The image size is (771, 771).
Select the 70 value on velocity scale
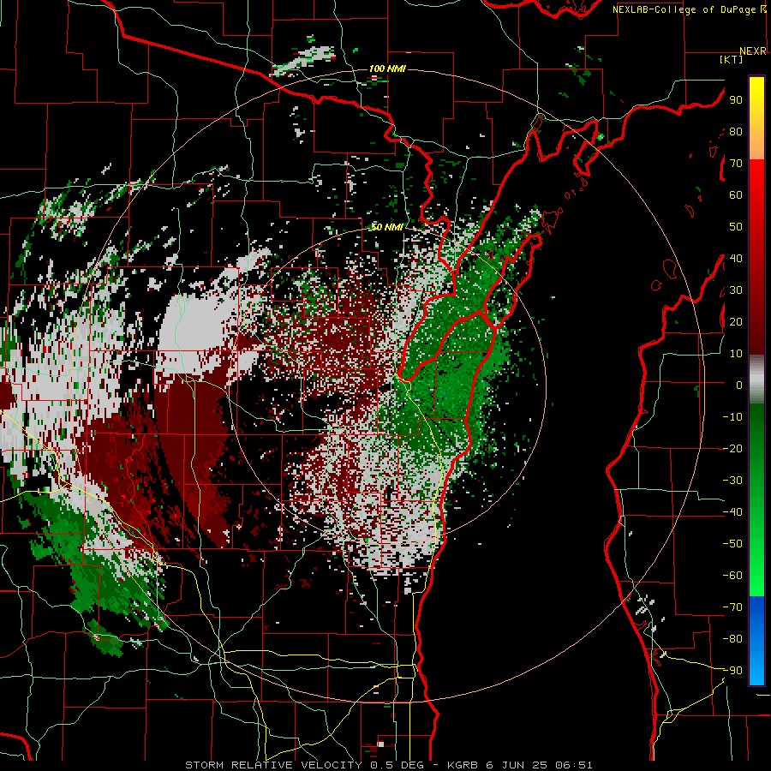736,164
